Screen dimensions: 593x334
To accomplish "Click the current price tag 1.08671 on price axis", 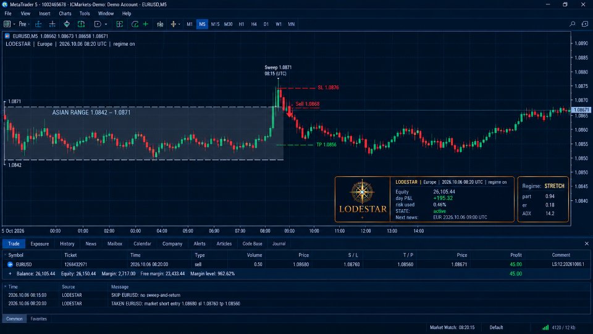I will tap(581, 110).
